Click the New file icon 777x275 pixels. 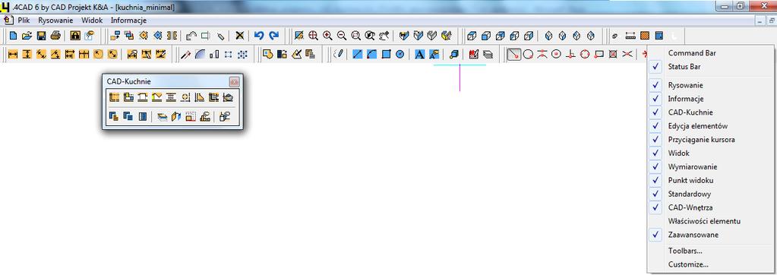click(14, 36)
